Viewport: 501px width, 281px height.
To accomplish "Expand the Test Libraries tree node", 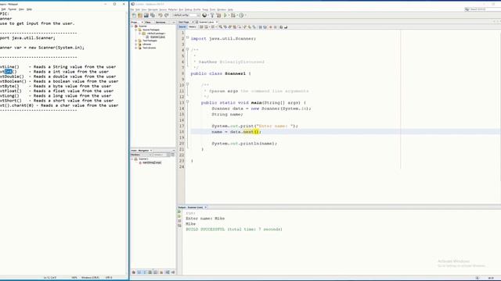I will point(135,48).
